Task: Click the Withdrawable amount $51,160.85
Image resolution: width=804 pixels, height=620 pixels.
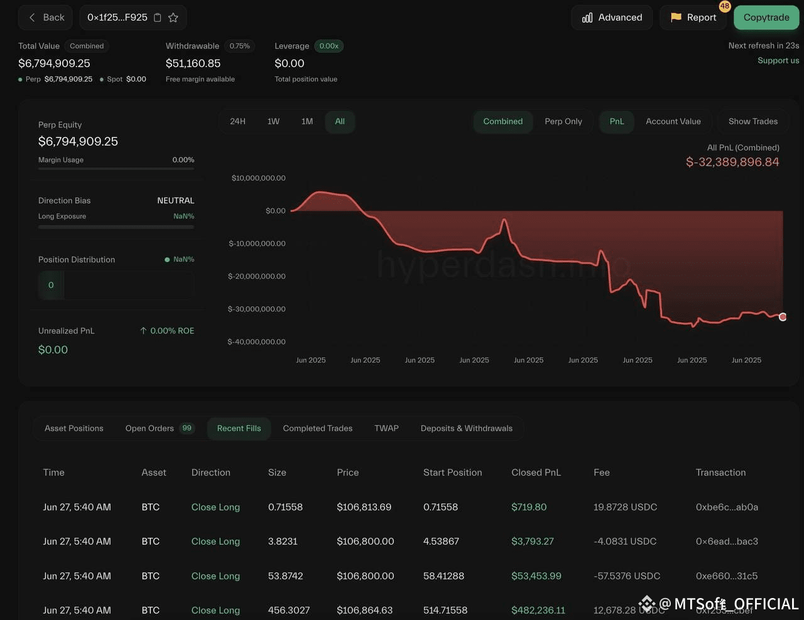Action: [x=193, y=63]
